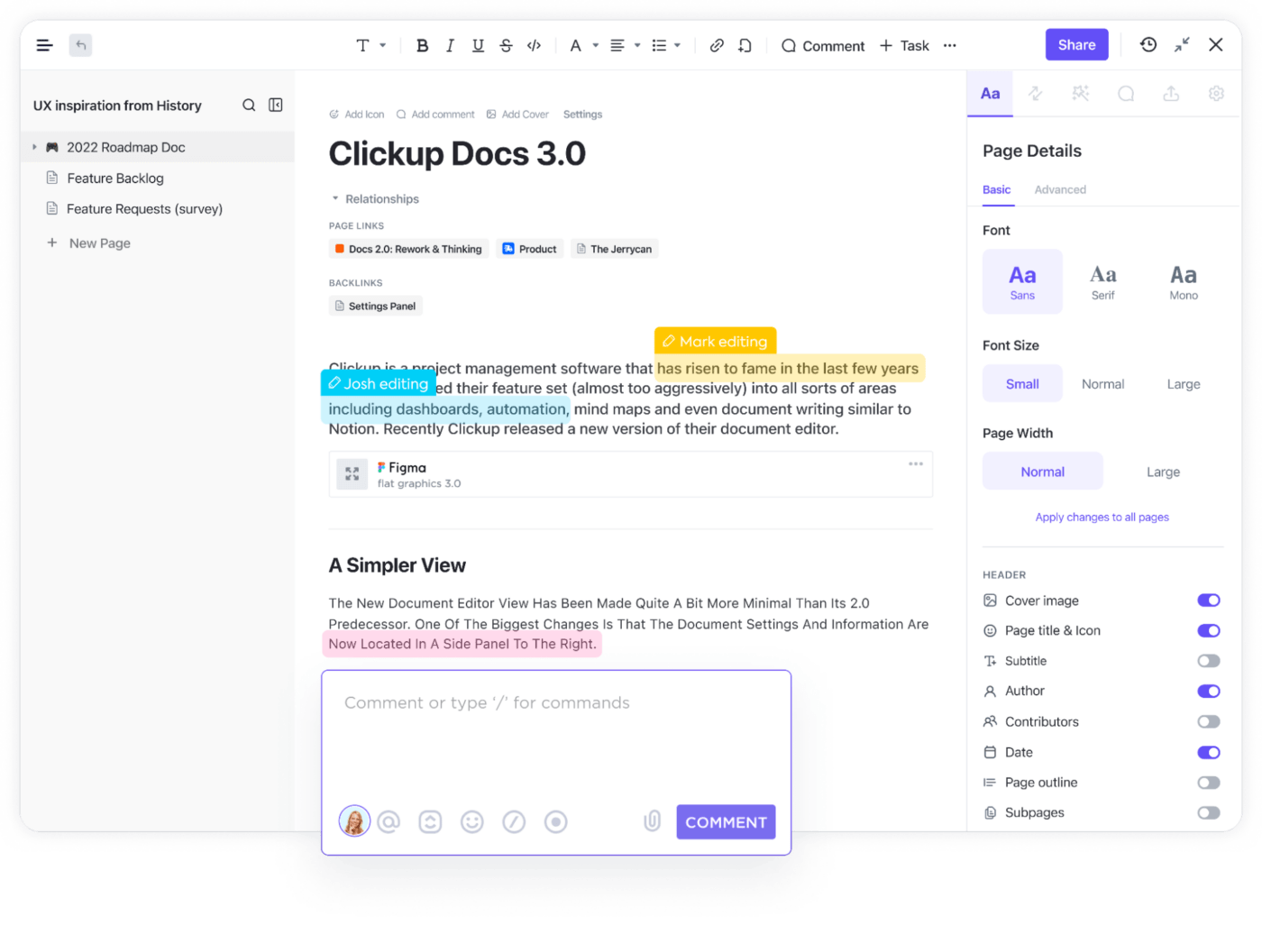Enable the Contributors switch
Viewport: 1262px width, 926px height.
tap(1209, 722)
